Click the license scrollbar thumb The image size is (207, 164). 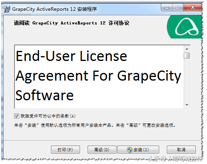pyautogui.click(x=187, y=56)
